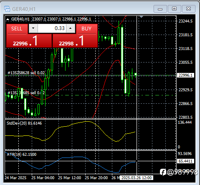Click the lot size field showing 0.33
The width and height of the screenshot is (200, 185).
pos(52,28)
